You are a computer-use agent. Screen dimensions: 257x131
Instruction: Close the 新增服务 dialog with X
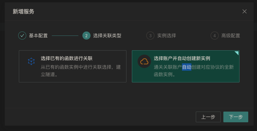tap(244, 11)
